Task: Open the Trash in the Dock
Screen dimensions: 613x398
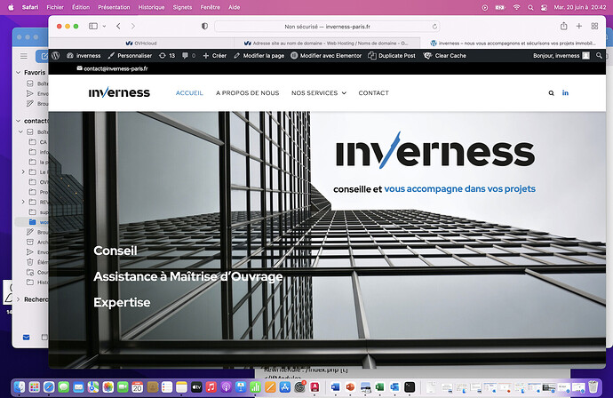Action: (593, 386)
